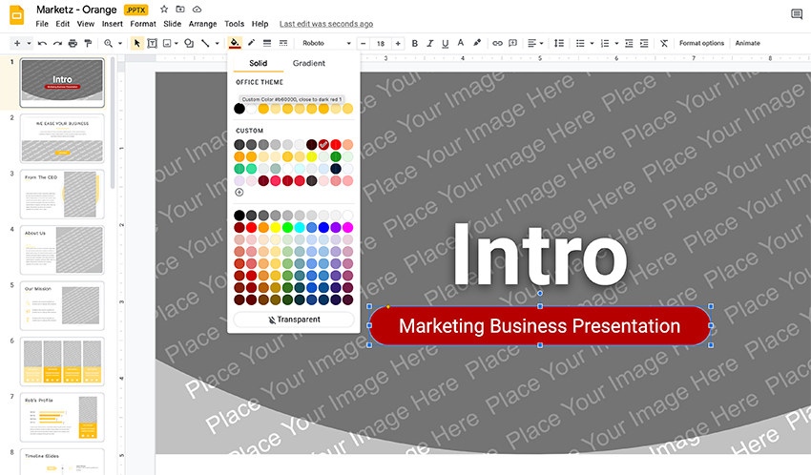The width and height of the screenshot is (811, 475).
Task: Click 'Marketing Business Presentation' red shape
Action: coord(539,325)
